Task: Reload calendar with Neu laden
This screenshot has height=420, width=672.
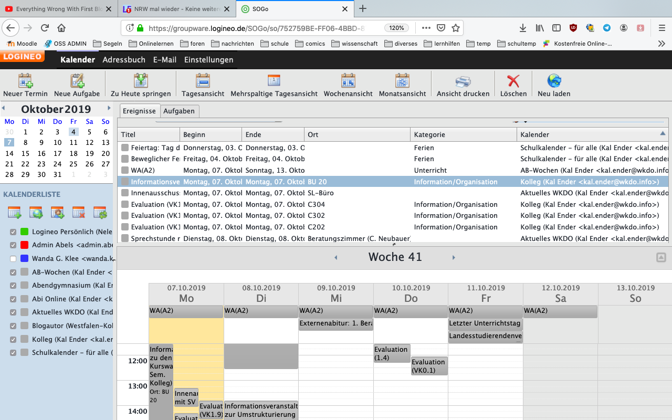Action: point(554,81)
